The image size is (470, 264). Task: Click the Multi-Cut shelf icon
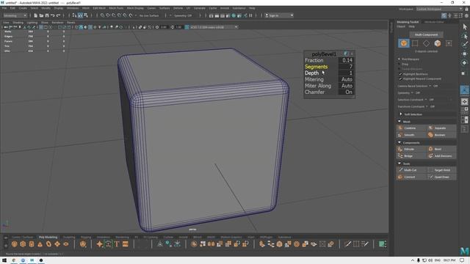click(x=347, y=244)
